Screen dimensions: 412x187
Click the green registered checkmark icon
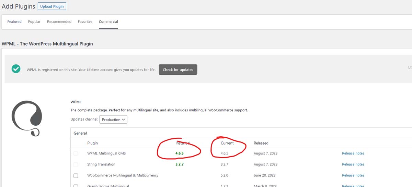(x=15, y=69)
